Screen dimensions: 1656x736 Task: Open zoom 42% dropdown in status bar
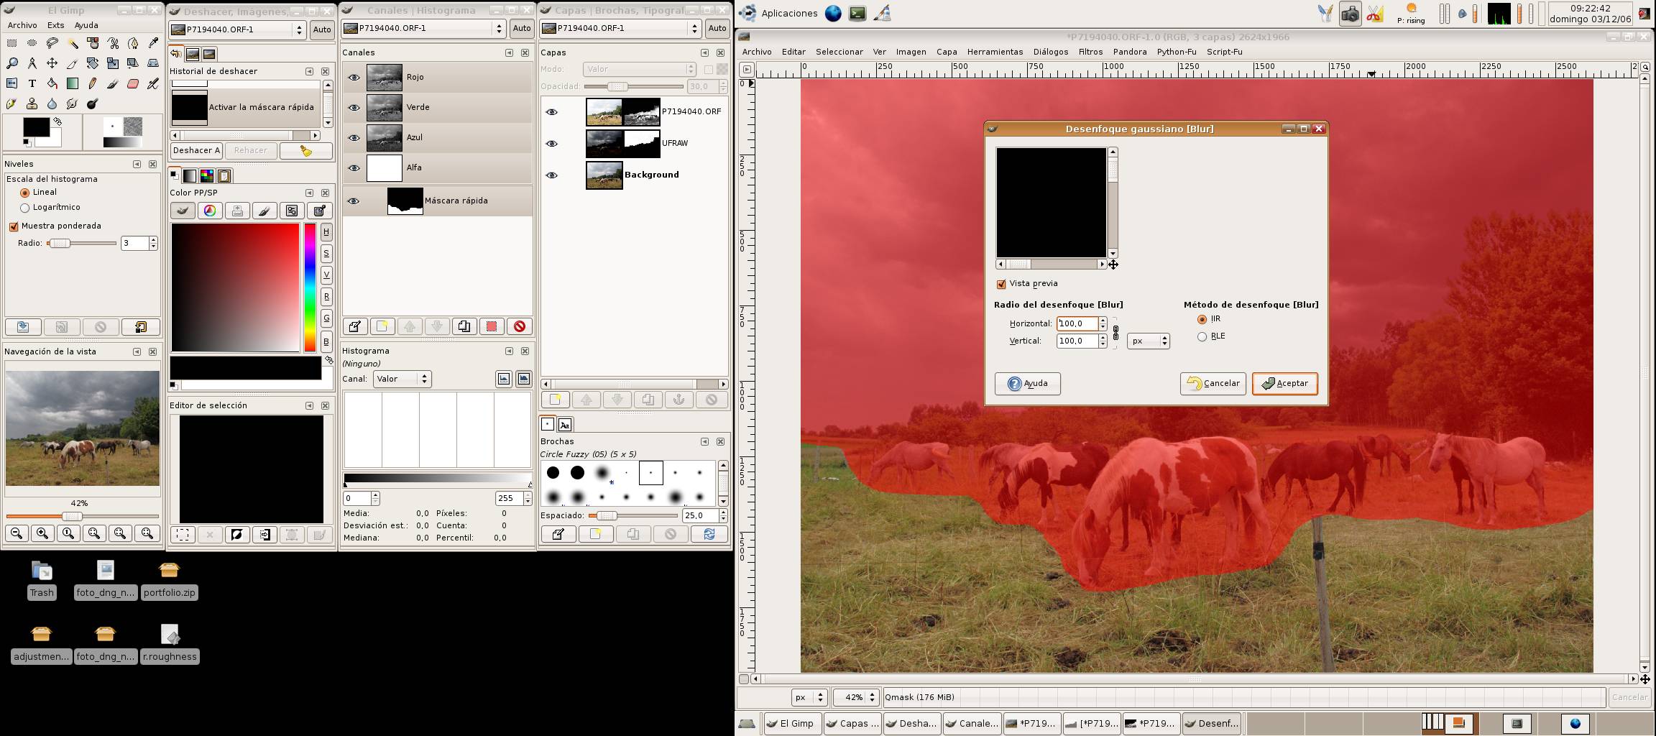click(855, 697)
